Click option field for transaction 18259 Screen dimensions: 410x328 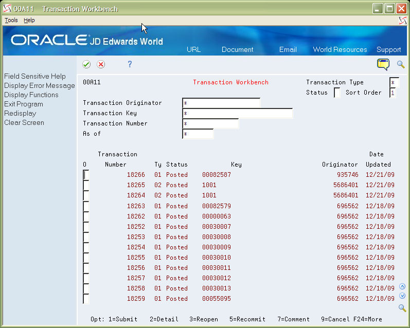(86, 299)
